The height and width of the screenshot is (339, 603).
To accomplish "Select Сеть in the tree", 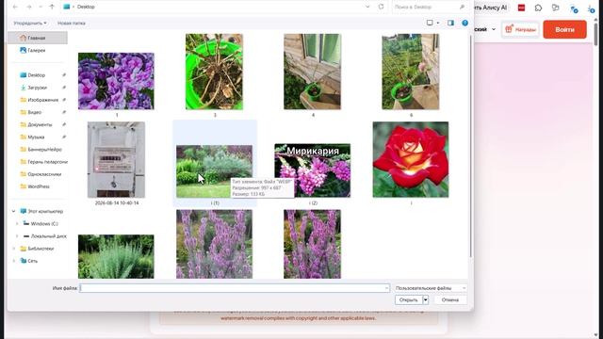I will tap(32, 261).
